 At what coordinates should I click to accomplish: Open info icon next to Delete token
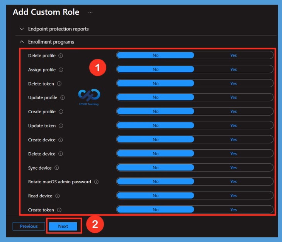(59, 84)
